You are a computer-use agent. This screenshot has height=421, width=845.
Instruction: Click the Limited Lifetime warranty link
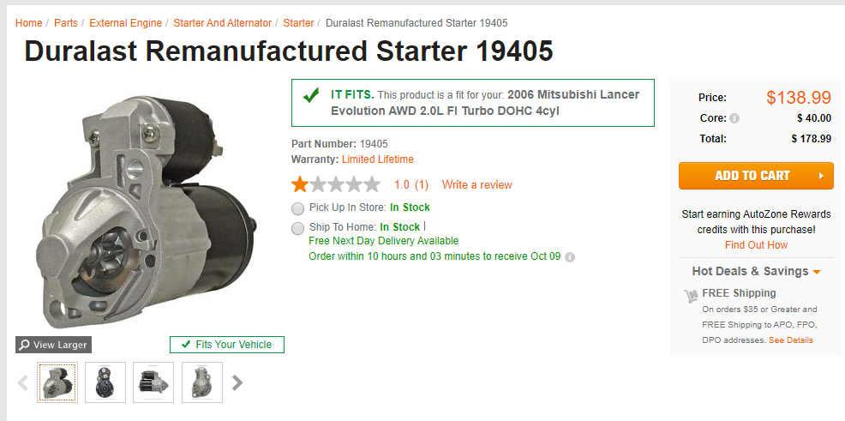tap(377, 159)
